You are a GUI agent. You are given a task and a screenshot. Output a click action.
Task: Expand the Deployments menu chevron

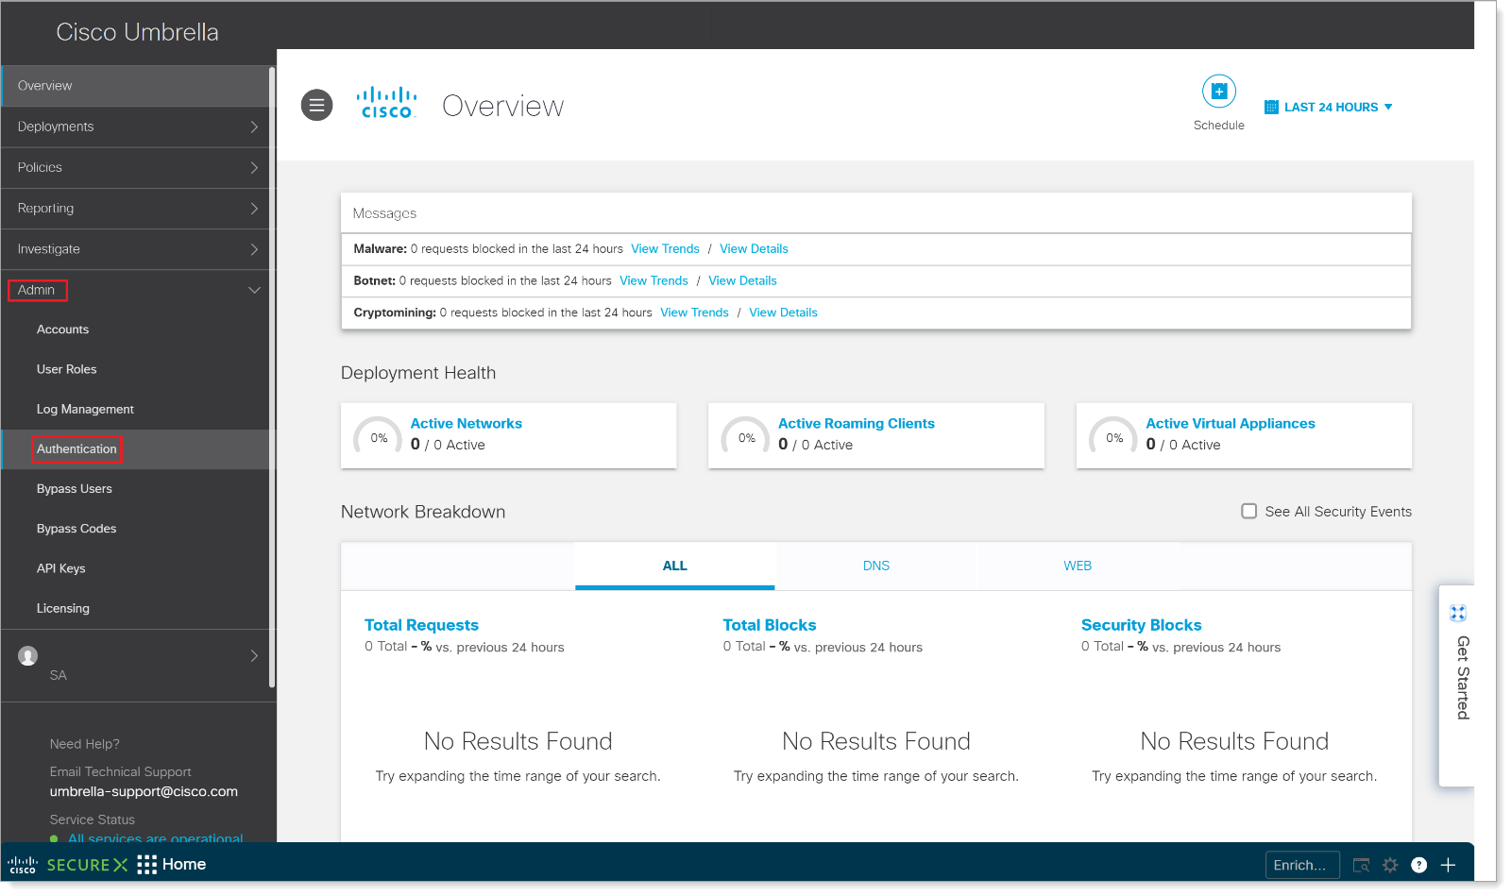point(254,127)
